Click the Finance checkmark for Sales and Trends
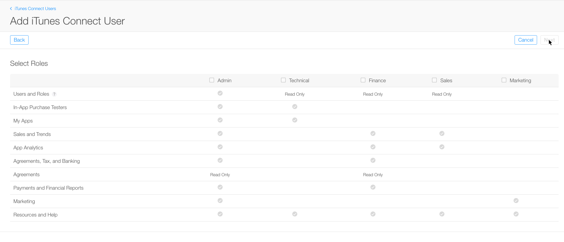The image size is (564, 242). coord(373,133)
